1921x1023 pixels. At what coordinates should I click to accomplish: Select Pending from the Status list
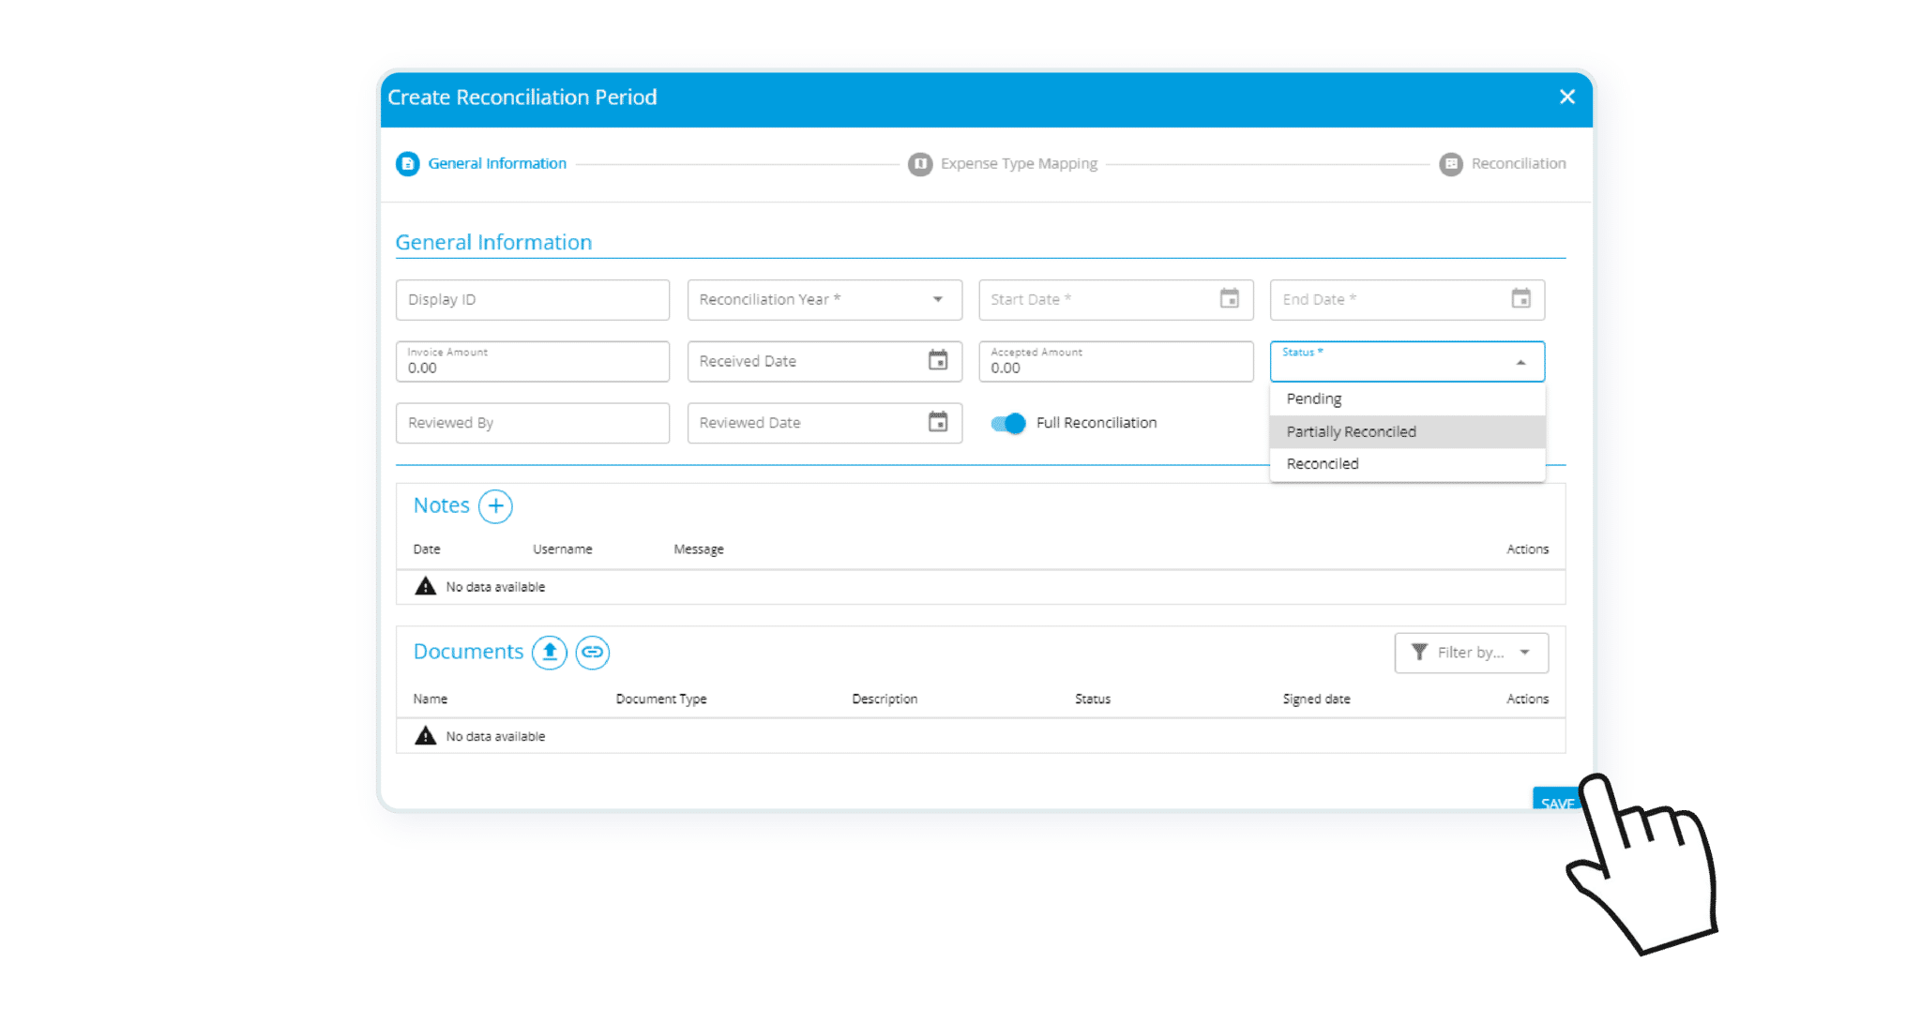point(1313,399)
